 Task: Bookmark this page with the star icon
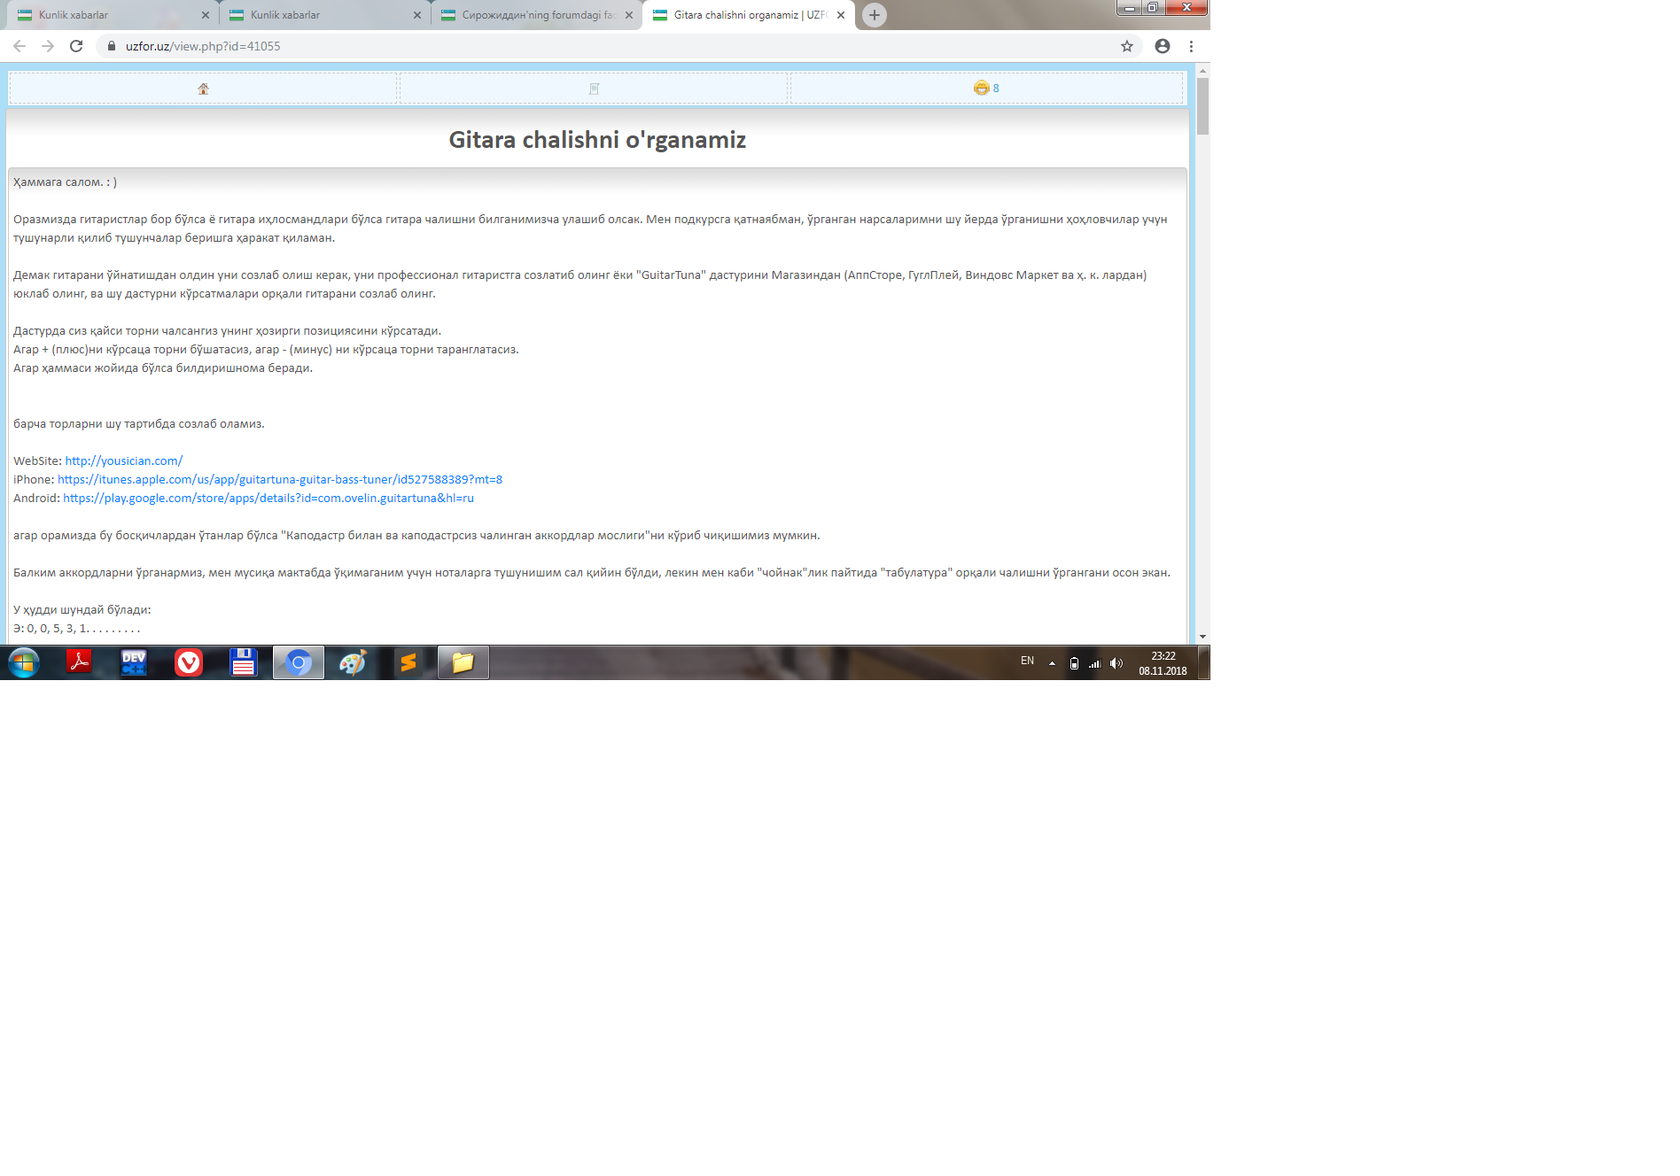pos(1126,46)
